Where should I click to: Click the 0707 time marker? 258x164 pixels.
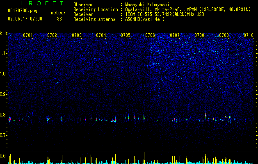[175, 35]
